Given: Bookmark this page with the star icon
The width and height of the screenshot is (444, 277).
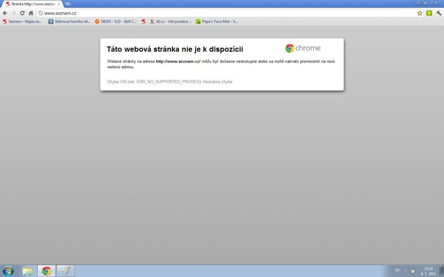Looking at the screenshot, I should 420,13.
